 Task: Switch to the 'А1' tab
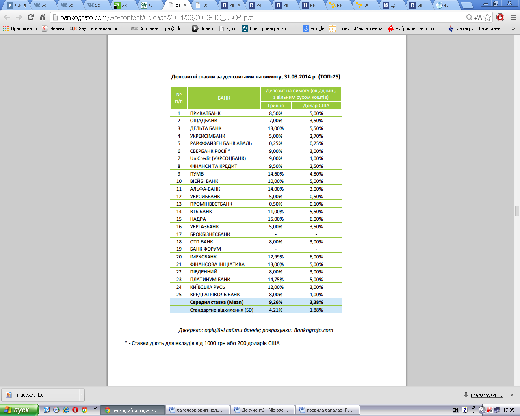[x=149, y=5]
